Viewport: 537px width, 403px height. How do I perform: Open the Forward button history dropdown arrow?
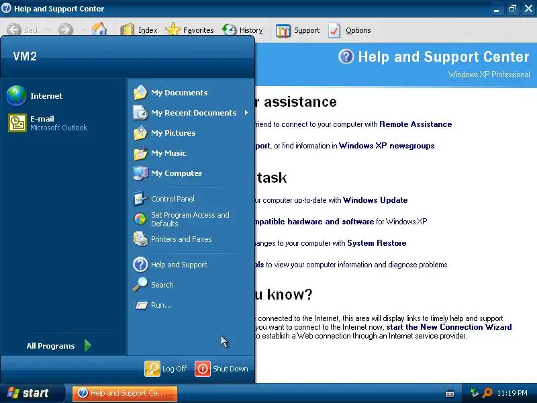[x=84, y=30]
